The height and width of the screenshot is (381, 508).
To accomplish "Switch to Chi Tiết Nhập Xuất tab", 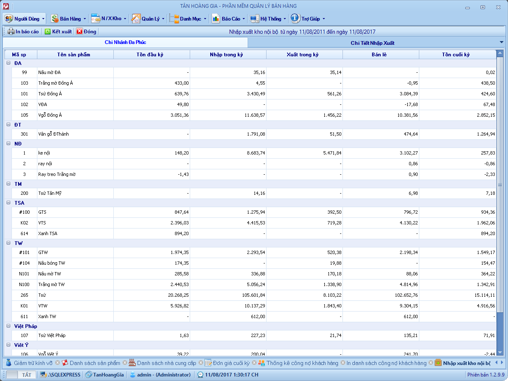I will pyautogui.click(x=372, y=43).
